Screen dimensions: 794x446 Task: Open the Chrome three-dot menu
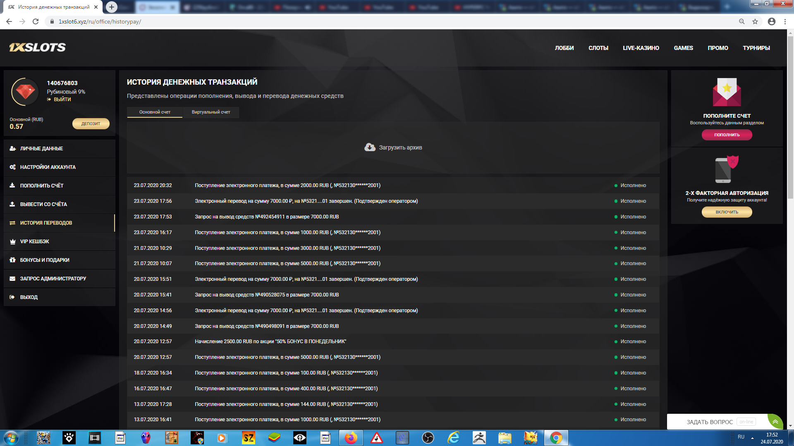click(785, 21)
